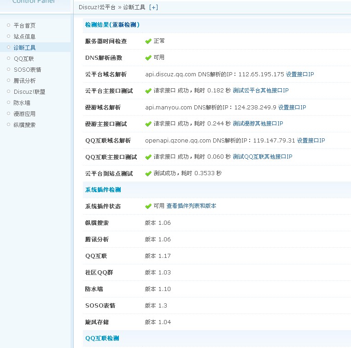This screenshot has height=348, width=351.
Task: Open SOSO表情 sidebar menu item
Action: point(27,70)
